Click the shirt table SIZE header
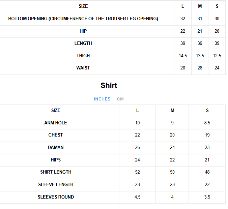 [56, 111]
